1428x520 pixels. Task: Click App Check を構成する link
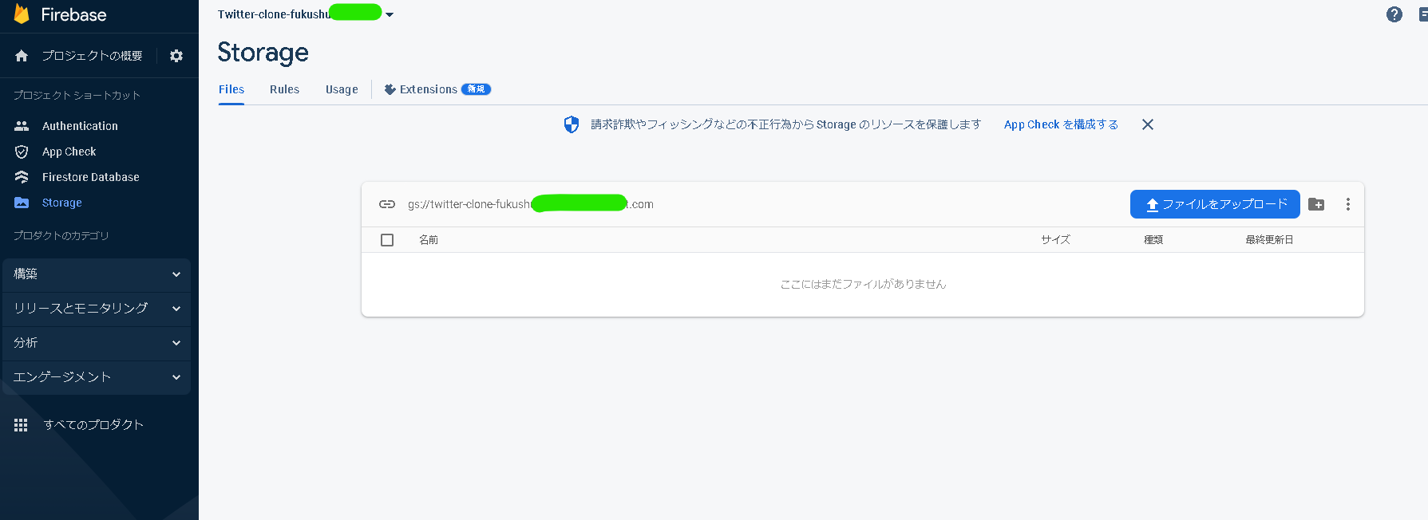click(1061, 124)
